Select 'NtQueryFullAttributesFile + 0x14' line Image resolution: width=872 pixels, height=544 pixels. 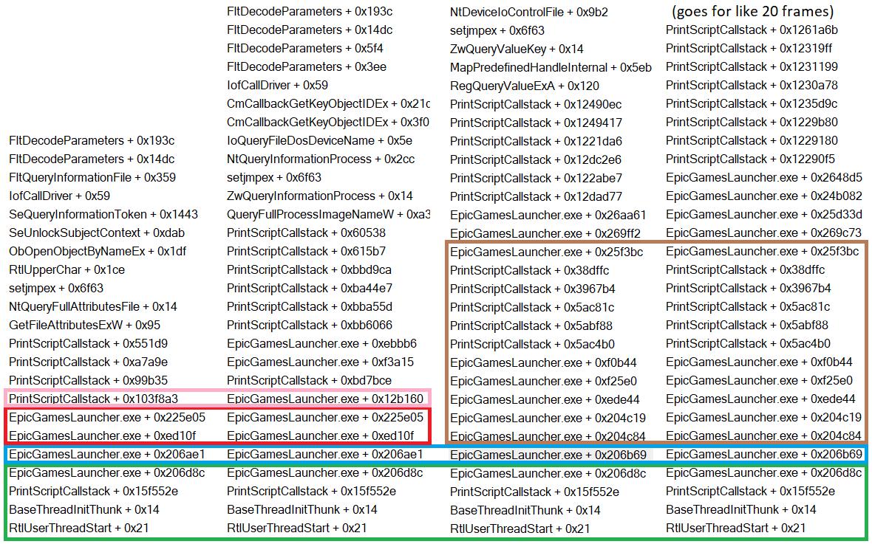coord(93,307)
